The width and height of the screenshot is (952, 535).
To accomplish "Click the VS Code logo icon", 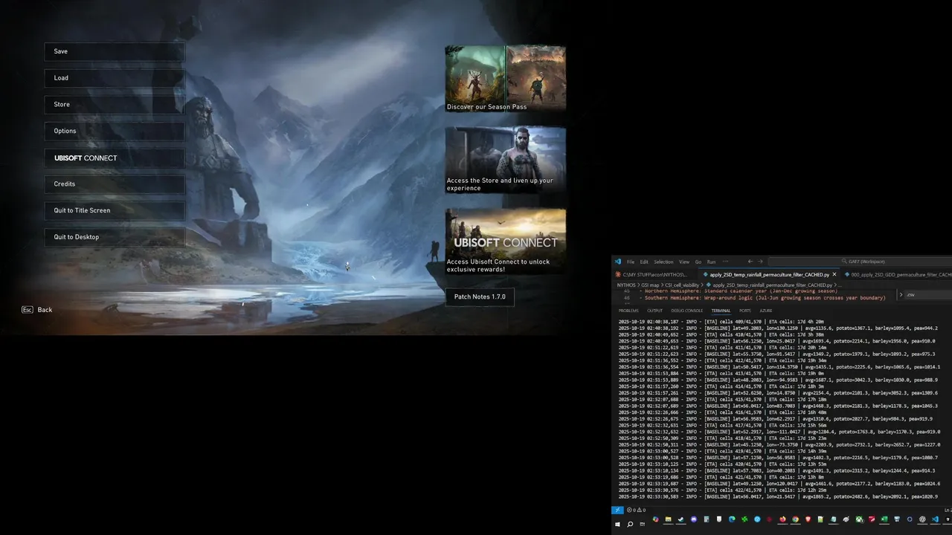I will pyautogui.click(x=618, y=262).
